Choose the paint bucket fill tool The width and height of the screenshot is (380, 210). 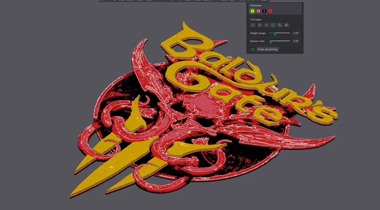[x=280, y=25]
